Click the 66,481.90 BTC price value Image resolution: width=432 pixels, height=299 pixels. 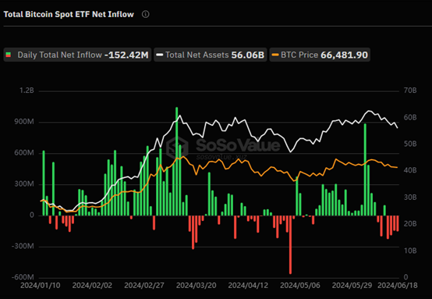(x=344, y=55)
